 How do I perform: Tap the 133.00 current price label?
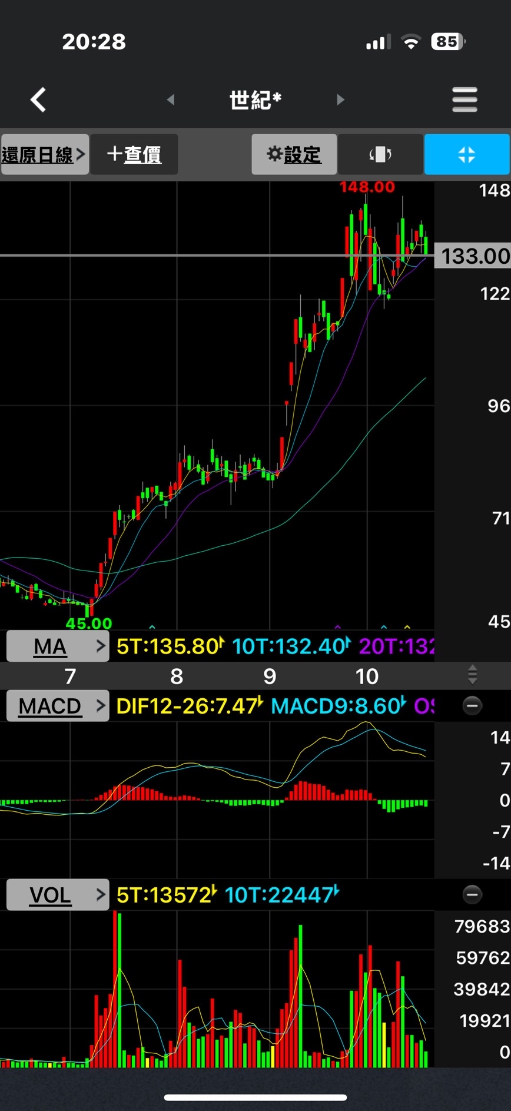pos(473,256)
